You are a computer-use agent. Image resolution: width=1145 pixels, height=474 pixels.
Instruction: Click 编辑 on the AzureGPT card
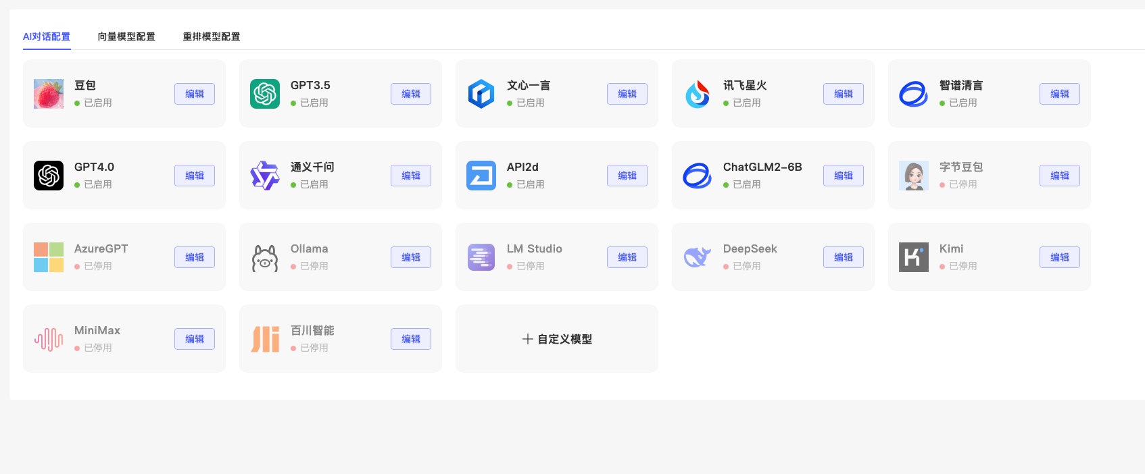point(195,257)
